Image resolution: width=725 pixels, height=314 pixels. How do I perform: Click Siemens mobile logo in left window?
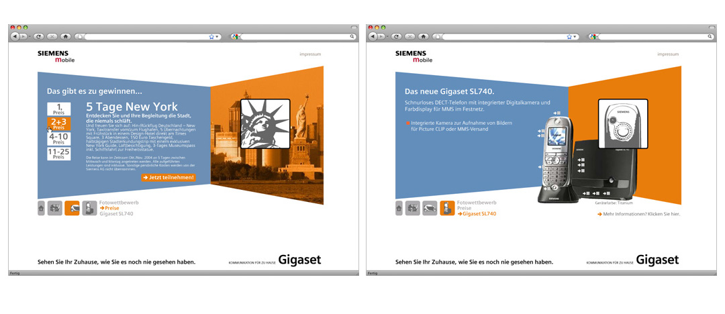coord(56,56)
